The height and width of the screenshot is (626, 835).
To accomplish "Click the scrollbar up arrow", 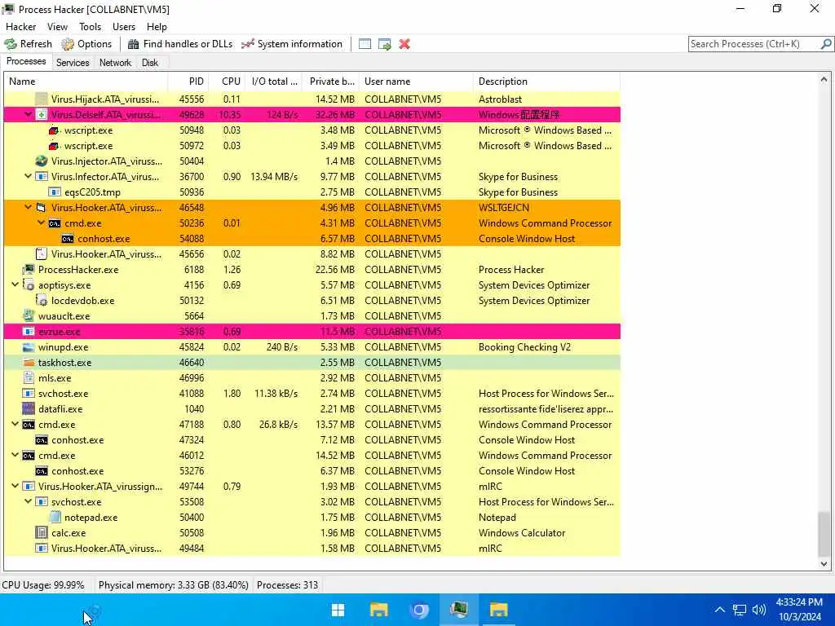I will 824,79.
